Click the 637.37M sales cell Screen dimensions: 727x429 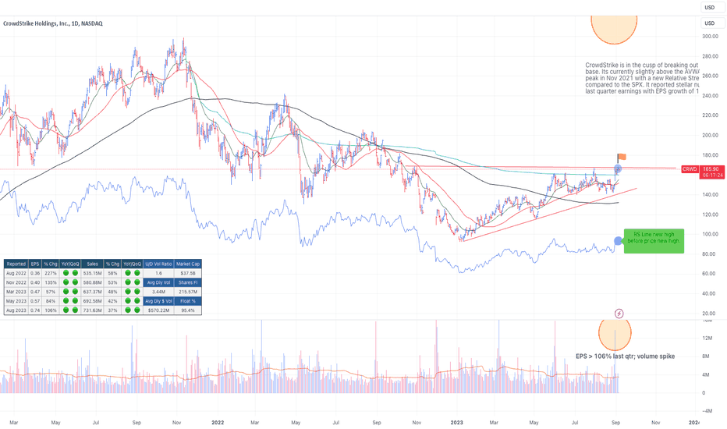[x=92, y=292]
